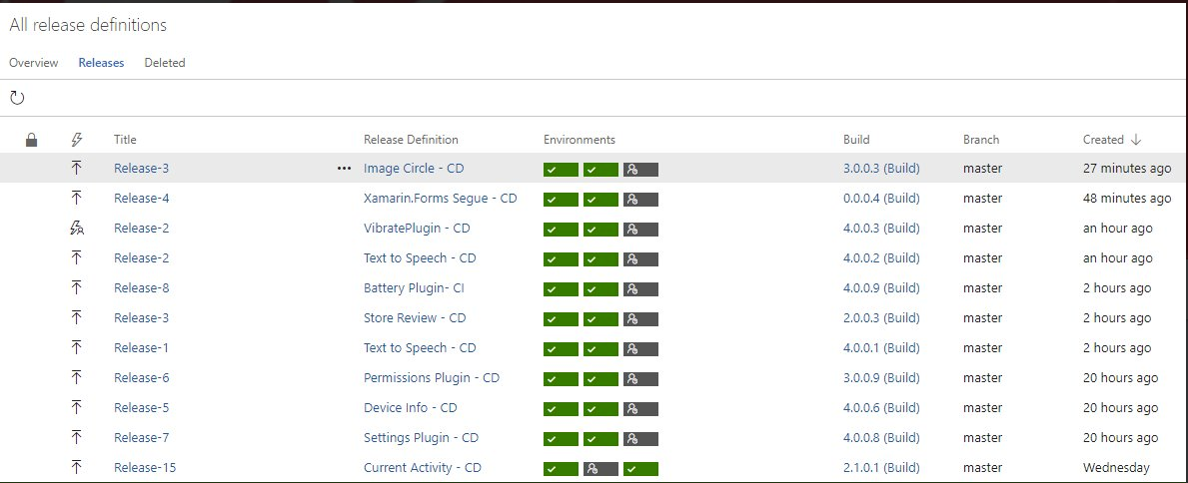The width and height of the screenshot is (1188, 483).
Task: Open the Release-15 link
Action: pyautogui.click(x=145, y=468)
